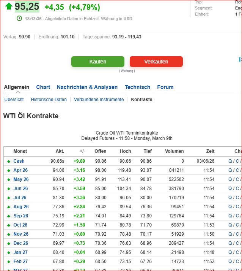Image resolution: width=242 pixels, height=271 pixels.
Task: Click the green arrow beside Feb 27
Action: (x=9, y=261)
